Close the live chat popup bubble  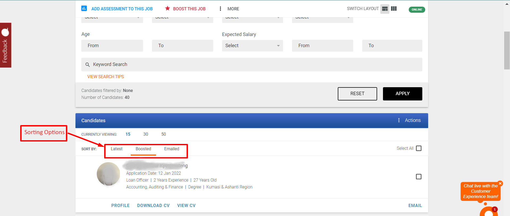[x=500, y=183]
